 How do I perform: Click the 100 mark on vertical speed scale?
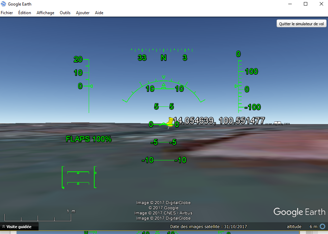251,72
